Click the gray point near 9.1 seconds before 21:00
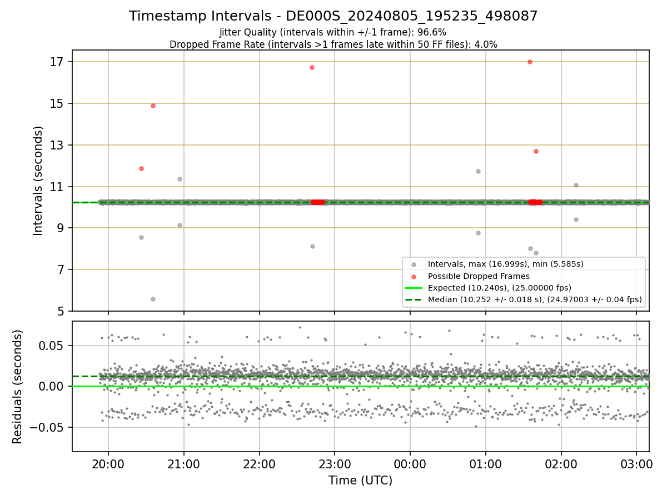Screen dimensions: 667x500 click(180, 225)
